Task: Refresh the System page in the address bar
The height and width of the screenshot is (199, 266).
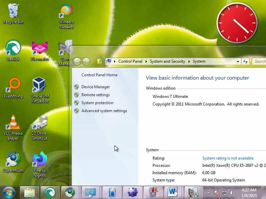Action: click(245, 61)
